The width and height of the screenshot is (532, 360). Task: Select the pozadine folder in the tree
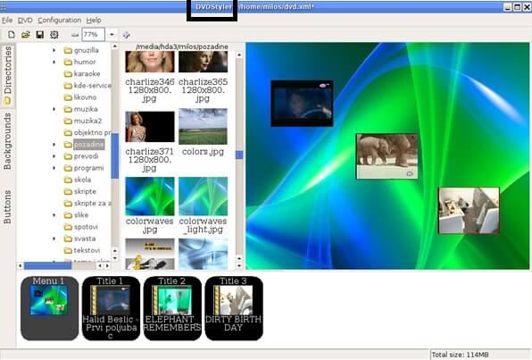(89, 145)
